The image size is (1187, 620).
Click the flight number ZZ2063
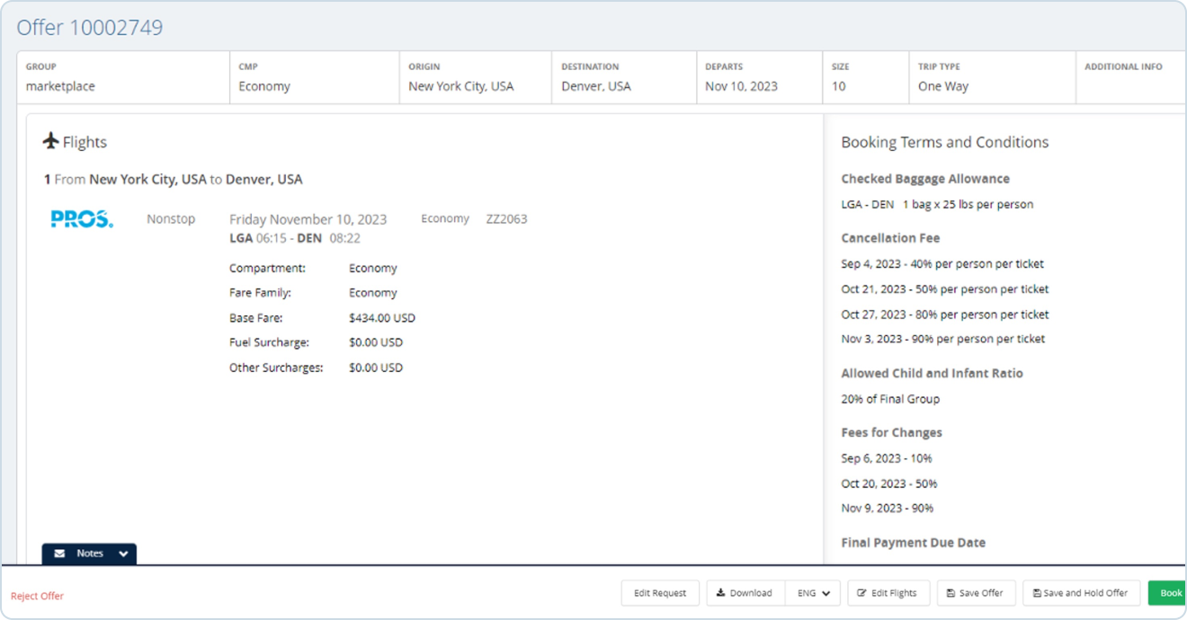pos(506,219)
